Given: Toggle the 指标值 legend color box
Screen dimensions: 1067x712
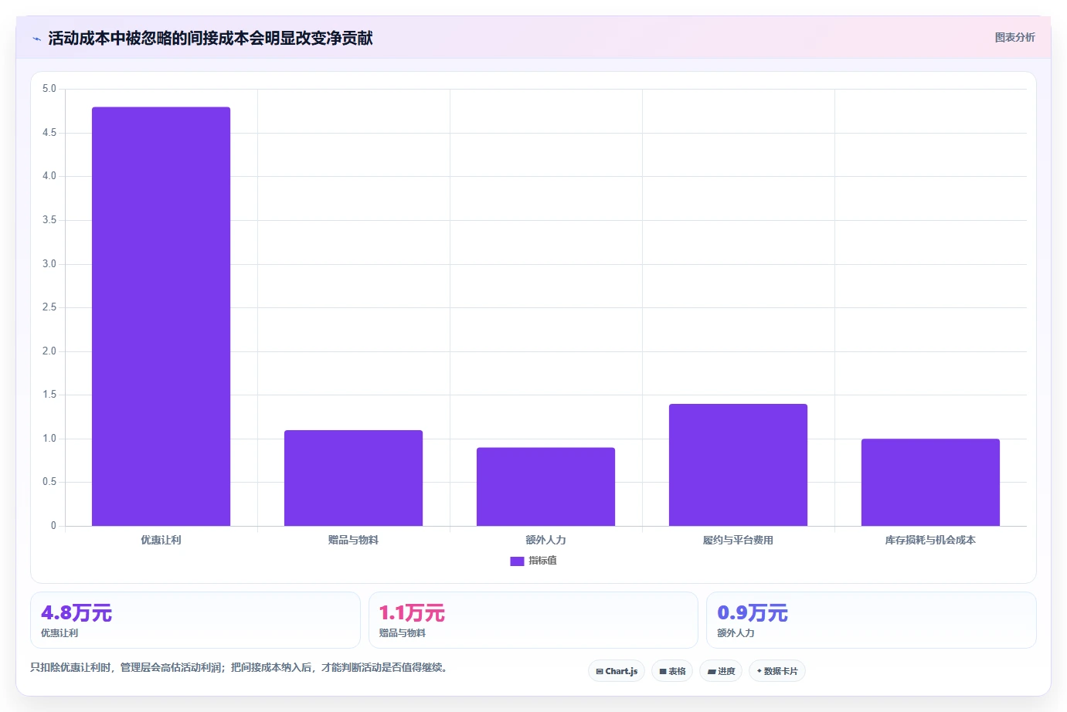Looking at the screenshot, I should click(517, 561).
